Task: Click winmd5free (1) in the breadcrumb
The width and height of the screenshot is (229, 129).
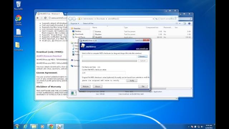Action: pyautogui.click(x=113, y=19)
